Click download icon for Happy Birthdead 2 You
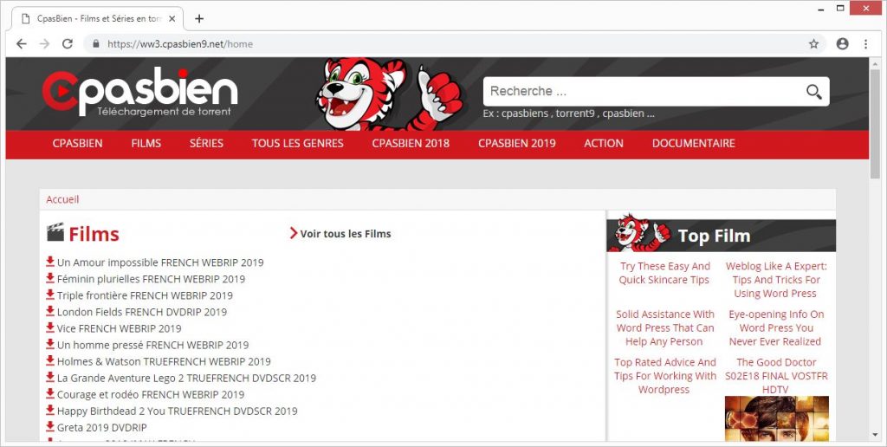The image size is (887, 447). click(x=50, y=410)
